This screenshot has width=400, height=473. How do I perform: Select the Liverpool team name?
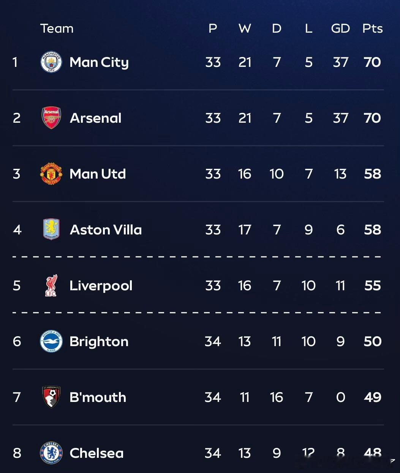coord(101,286)
